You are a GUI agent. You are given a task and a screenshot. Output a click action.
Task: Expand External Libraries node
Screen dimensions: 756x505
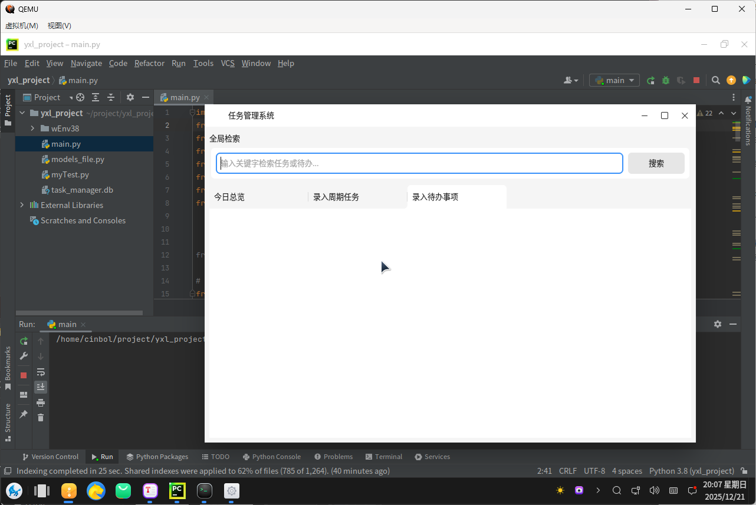tap(22, 205)
